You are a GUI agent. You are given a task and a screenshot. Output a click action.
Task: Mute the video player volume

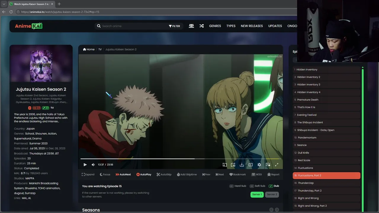pos(93,165)
